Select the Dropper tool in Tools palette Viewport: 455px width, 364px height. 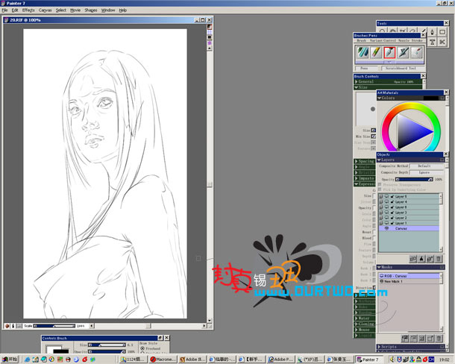coord(433,32)
